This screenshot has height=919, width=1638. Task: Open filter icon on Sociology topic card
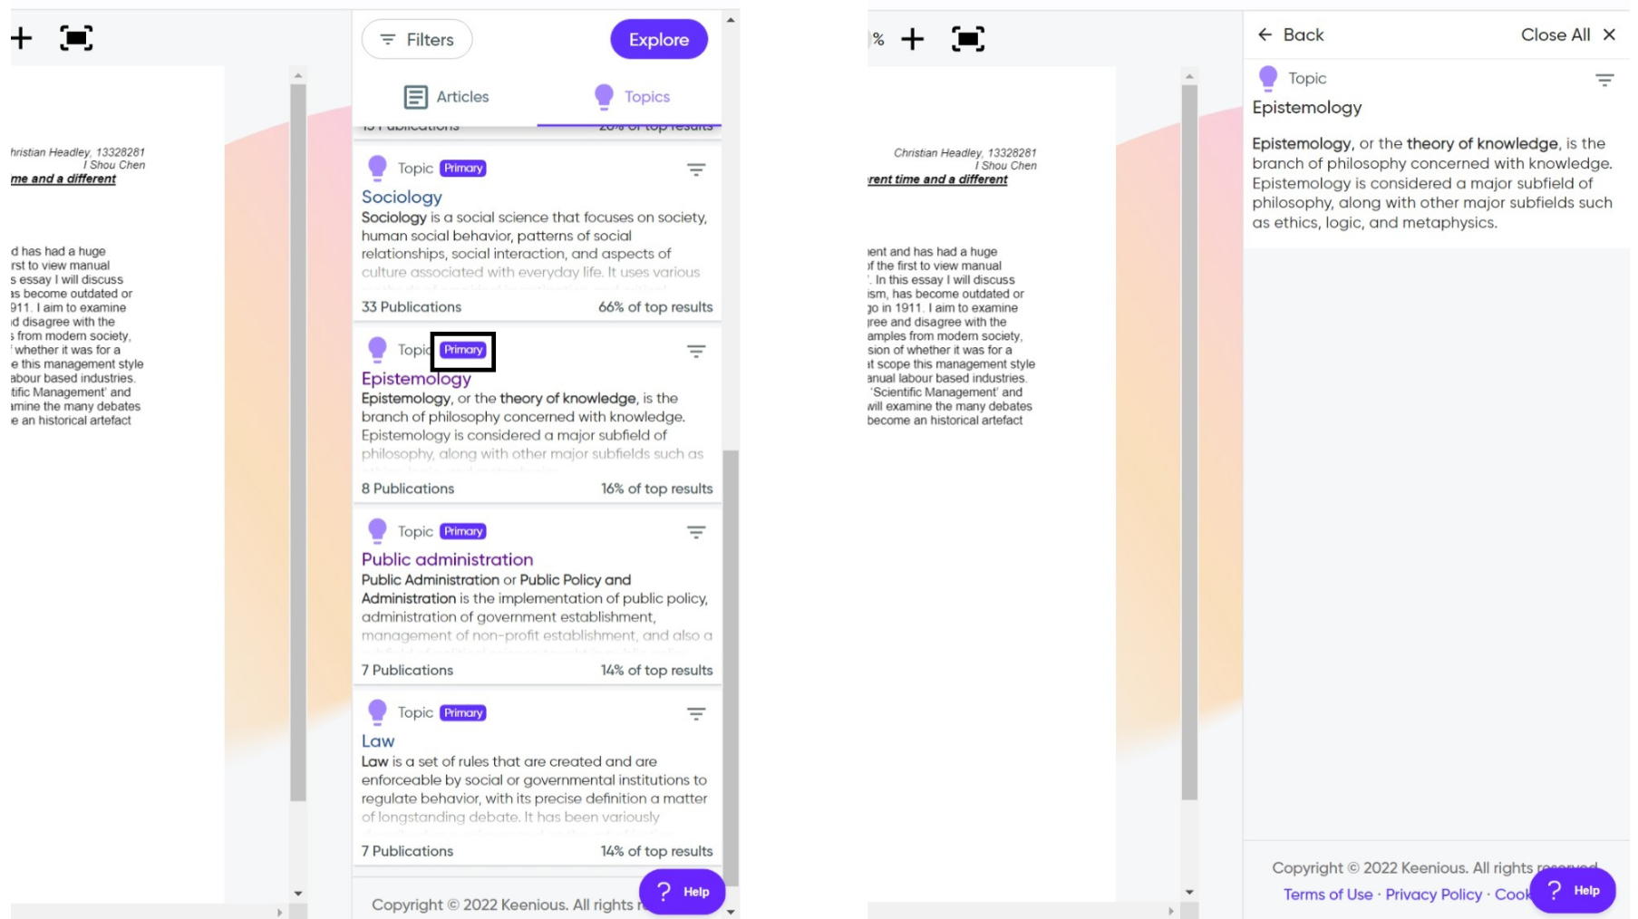696,169
